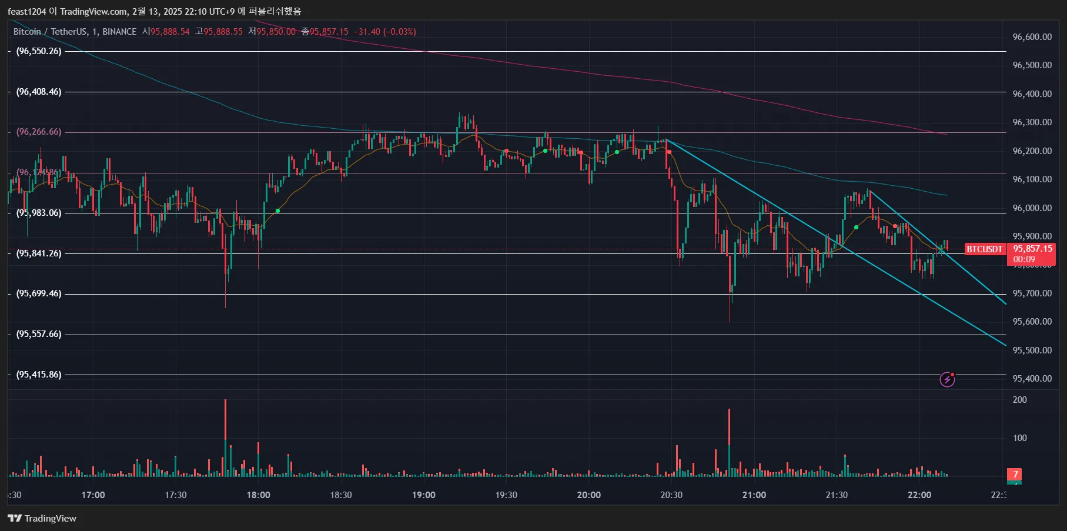This screenshot has height=531, width=1067.
Task: Click the 95,700.00 price axis label
Action: coord(1032,293)
